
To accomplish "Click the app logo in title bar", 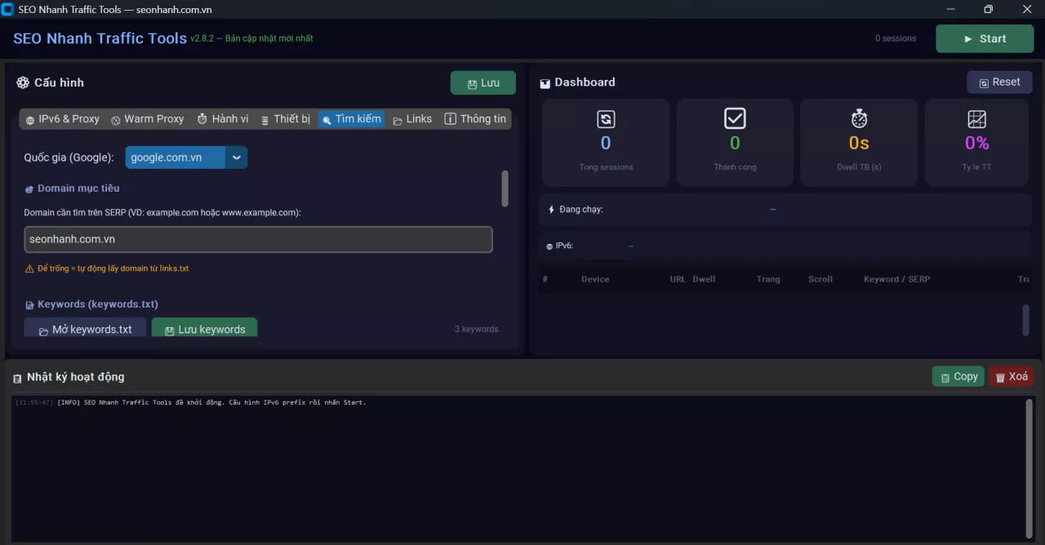I will click(x=8, y=10).
